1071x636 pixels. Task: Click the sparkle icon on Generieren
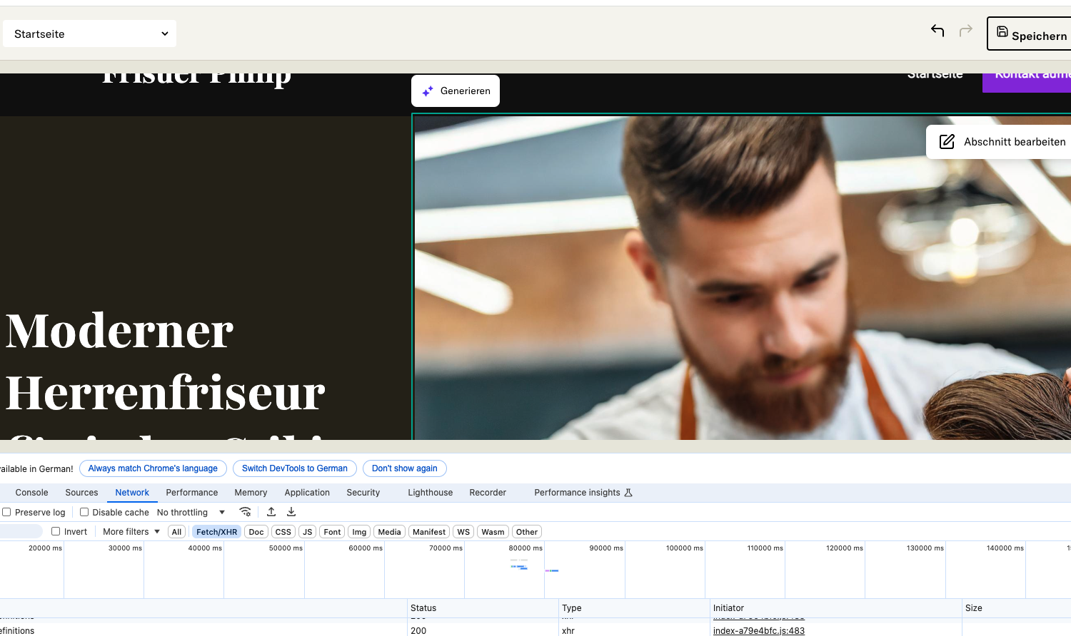point(428,91)
